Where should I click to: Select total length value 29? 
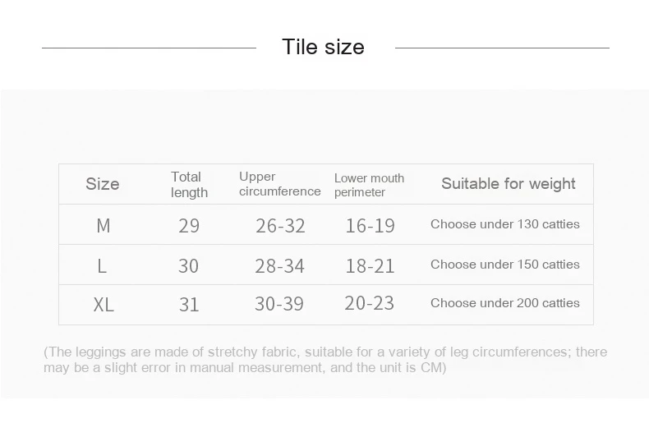click(189, 226)
